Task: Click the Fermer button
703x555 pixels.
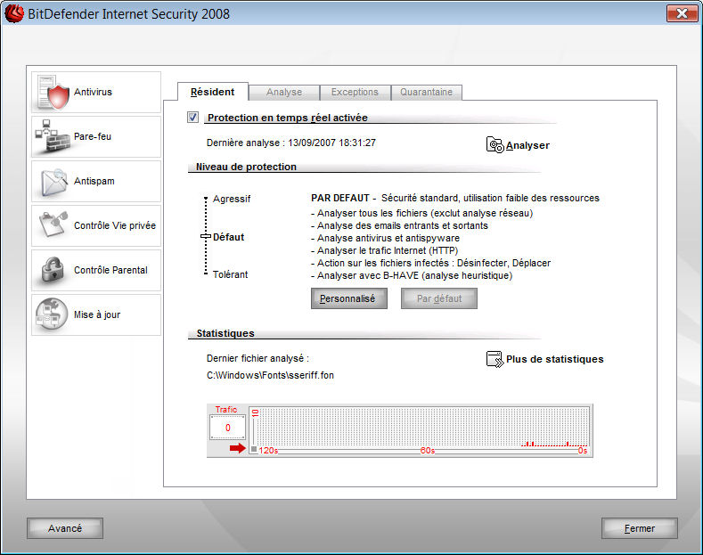Action: pos(639,528)
